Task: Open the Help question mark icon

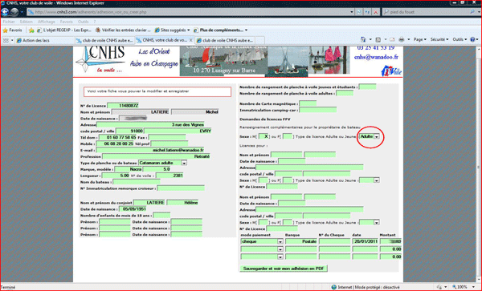Action: tap(472, 39)
